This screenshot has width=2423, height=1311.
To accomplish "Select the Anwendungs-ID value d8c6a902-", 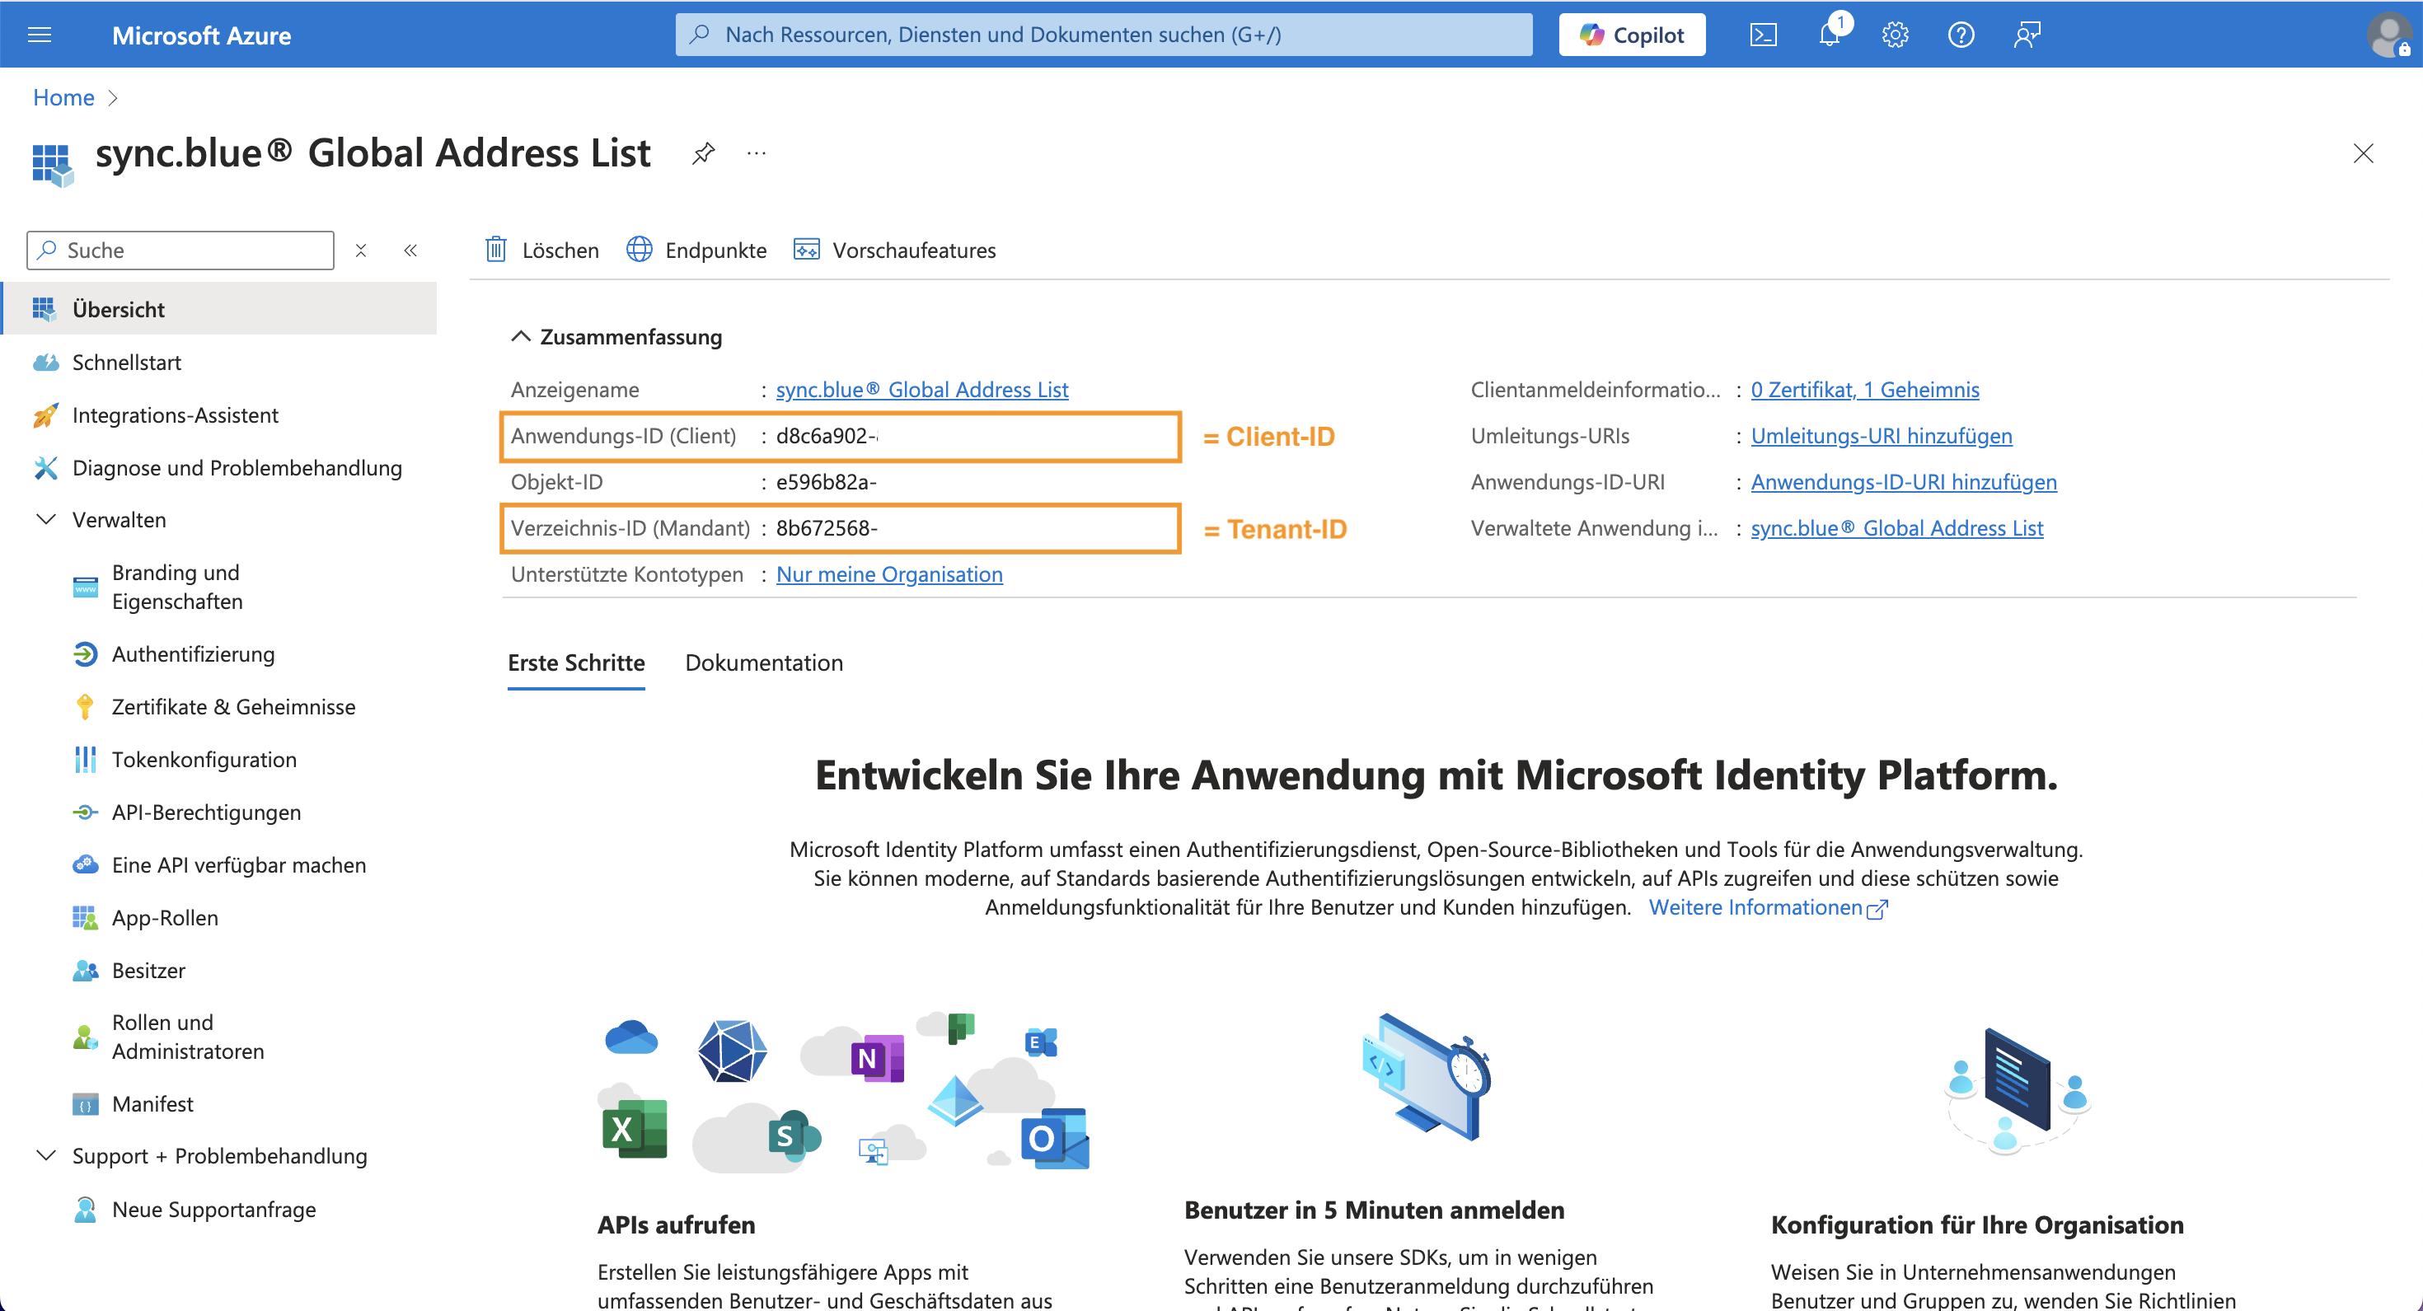I will 826,435.
